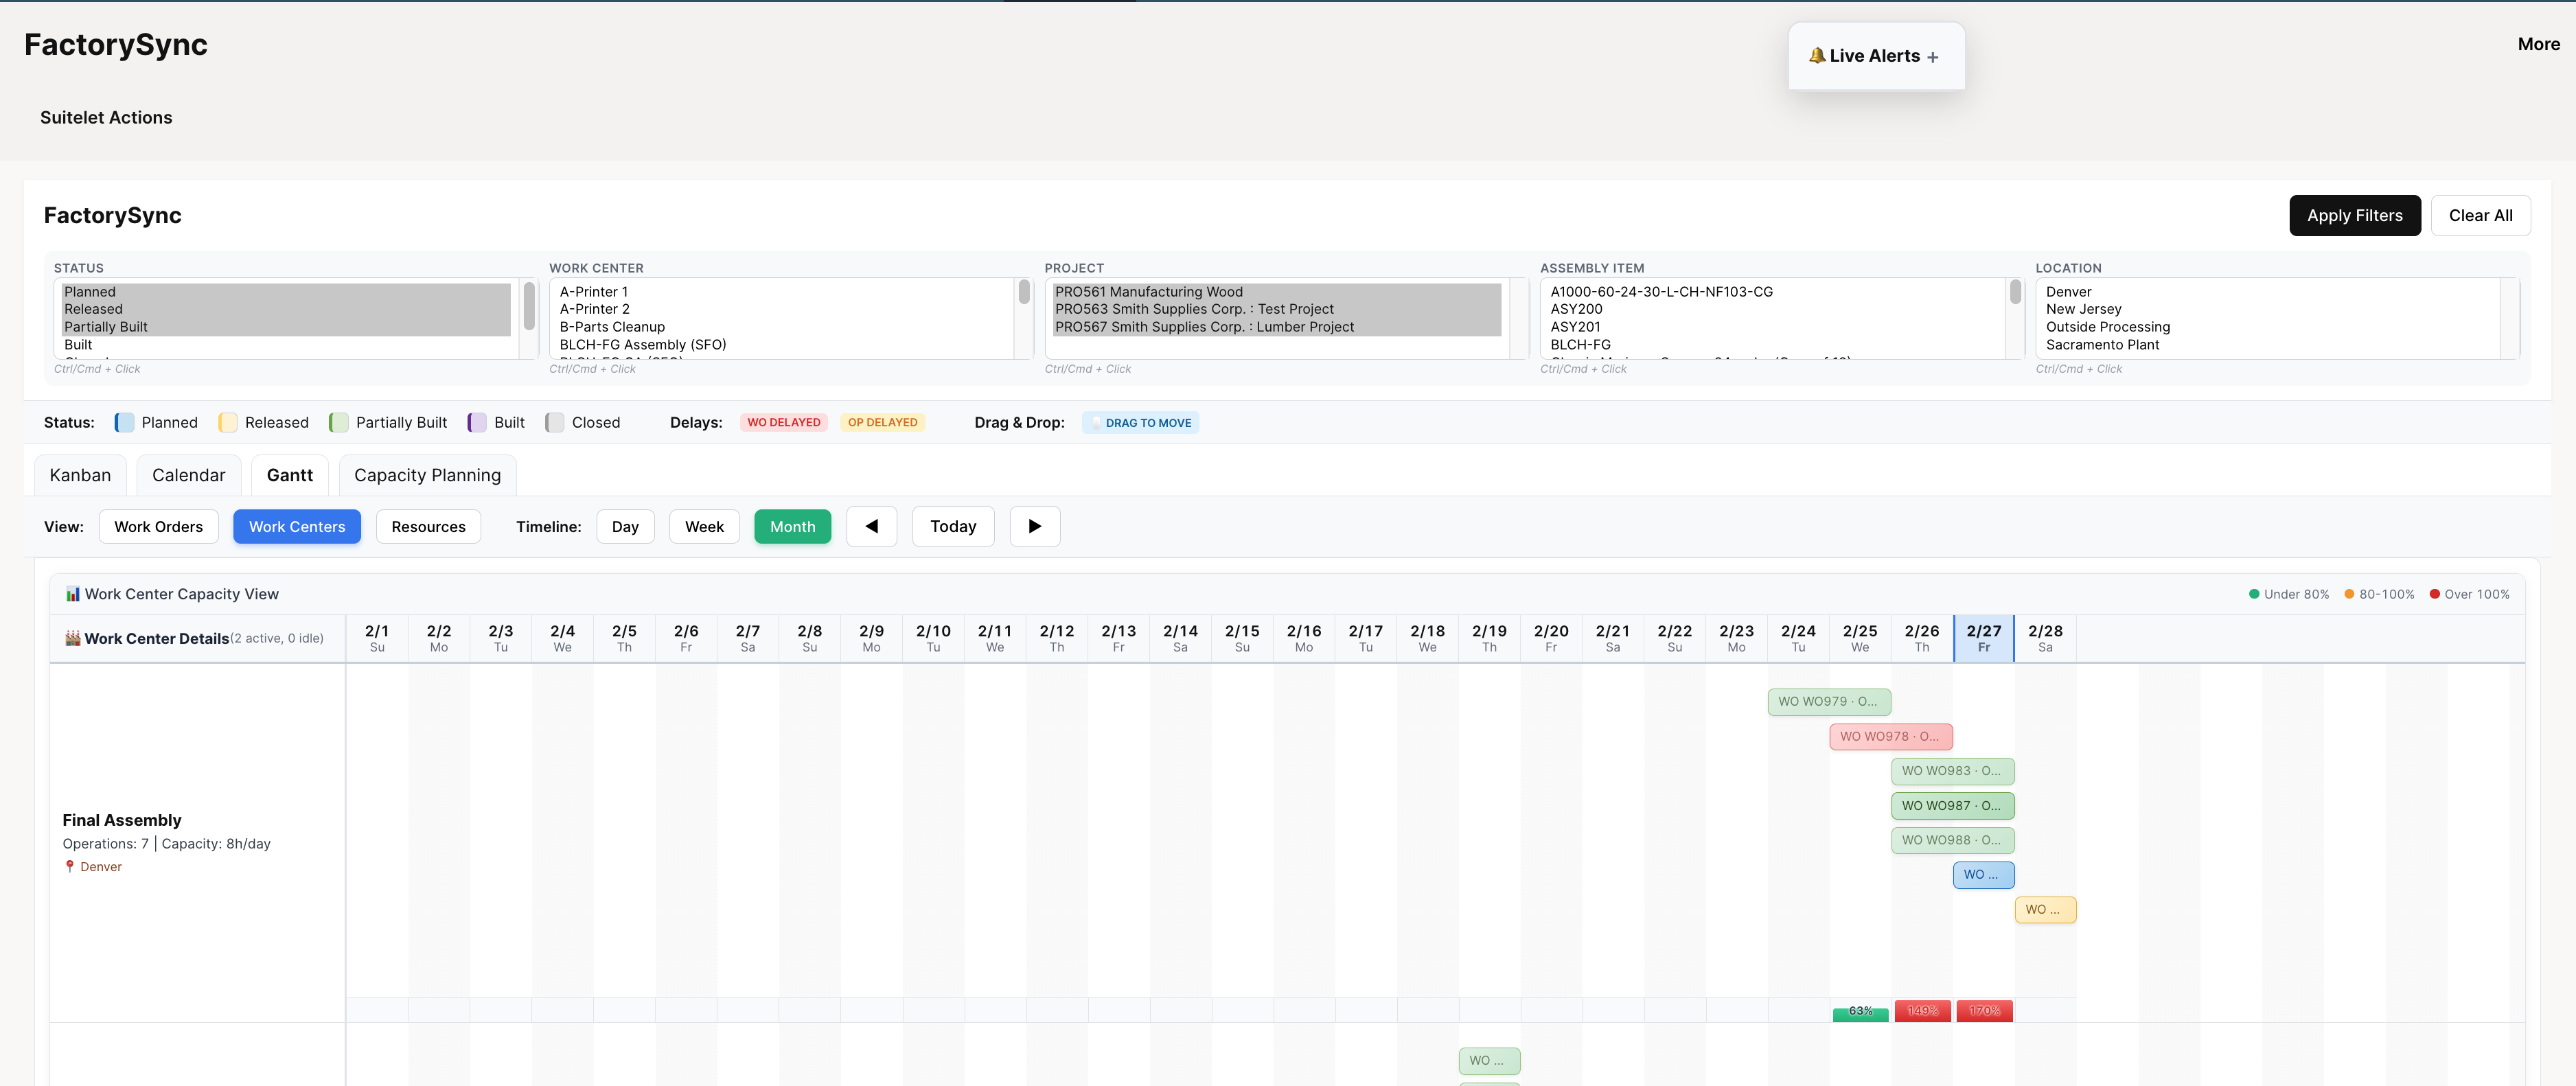Screen dimensions: 2576x1086
Task: Choose Sacramento Plant in Location list
Action: (2102, 345)
